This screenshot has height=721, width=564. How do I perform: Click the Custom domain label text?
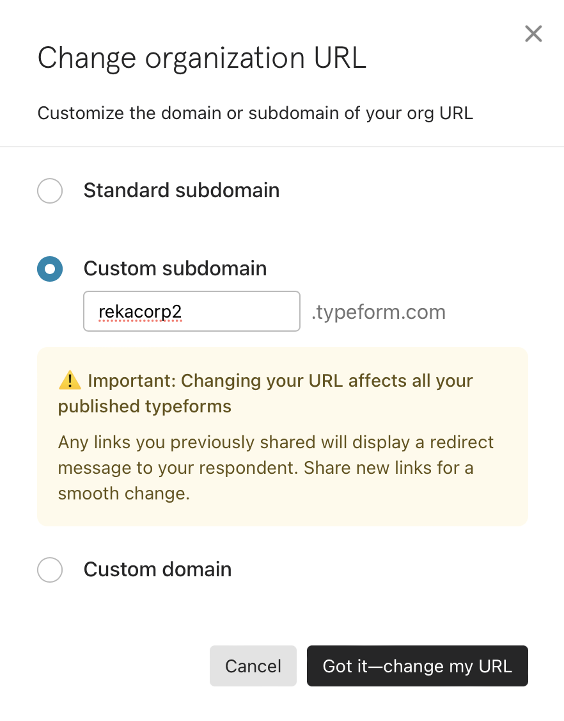157,570
